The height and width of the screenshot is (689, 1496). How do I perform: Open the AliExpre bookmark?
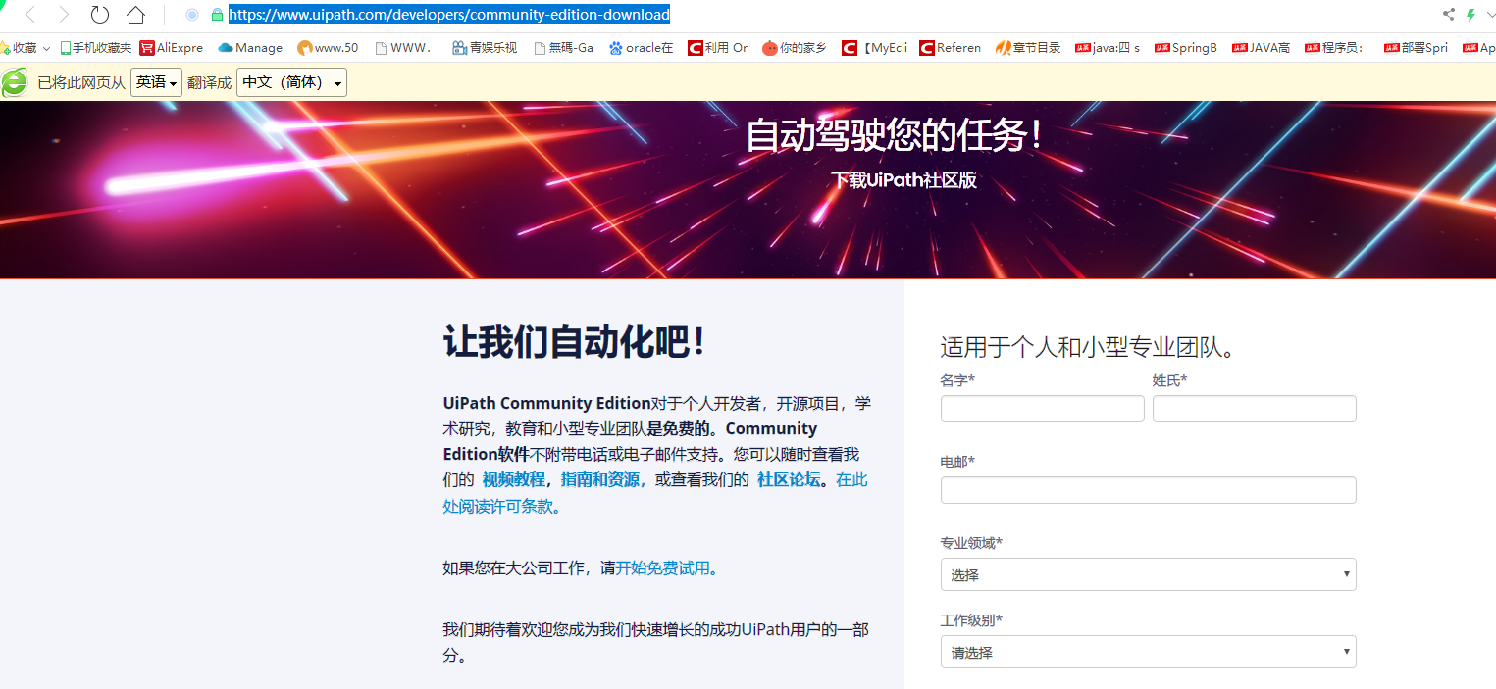tap(172, 47)
